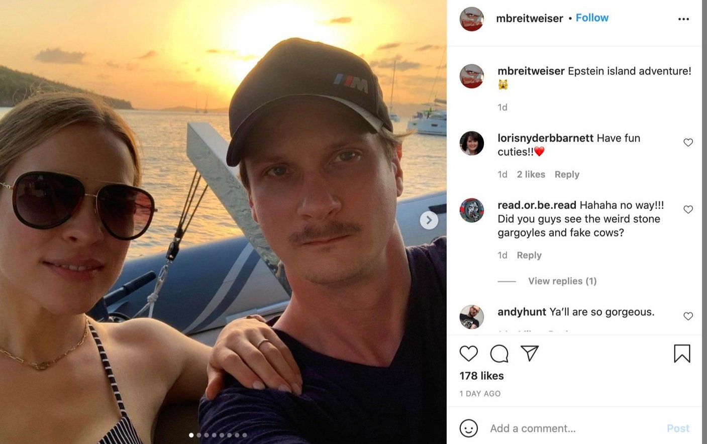The height and width of the screenshot is (444, 707).
Task: Open the emoji picker smiley icon
Action: click(x=468, y=428)
